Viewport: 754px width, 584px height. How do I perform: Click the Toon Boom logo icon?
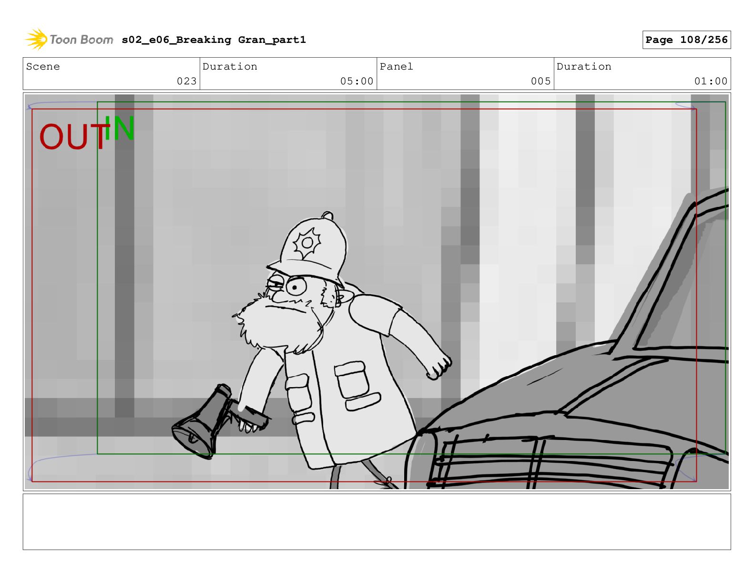(x=36, y=39)
